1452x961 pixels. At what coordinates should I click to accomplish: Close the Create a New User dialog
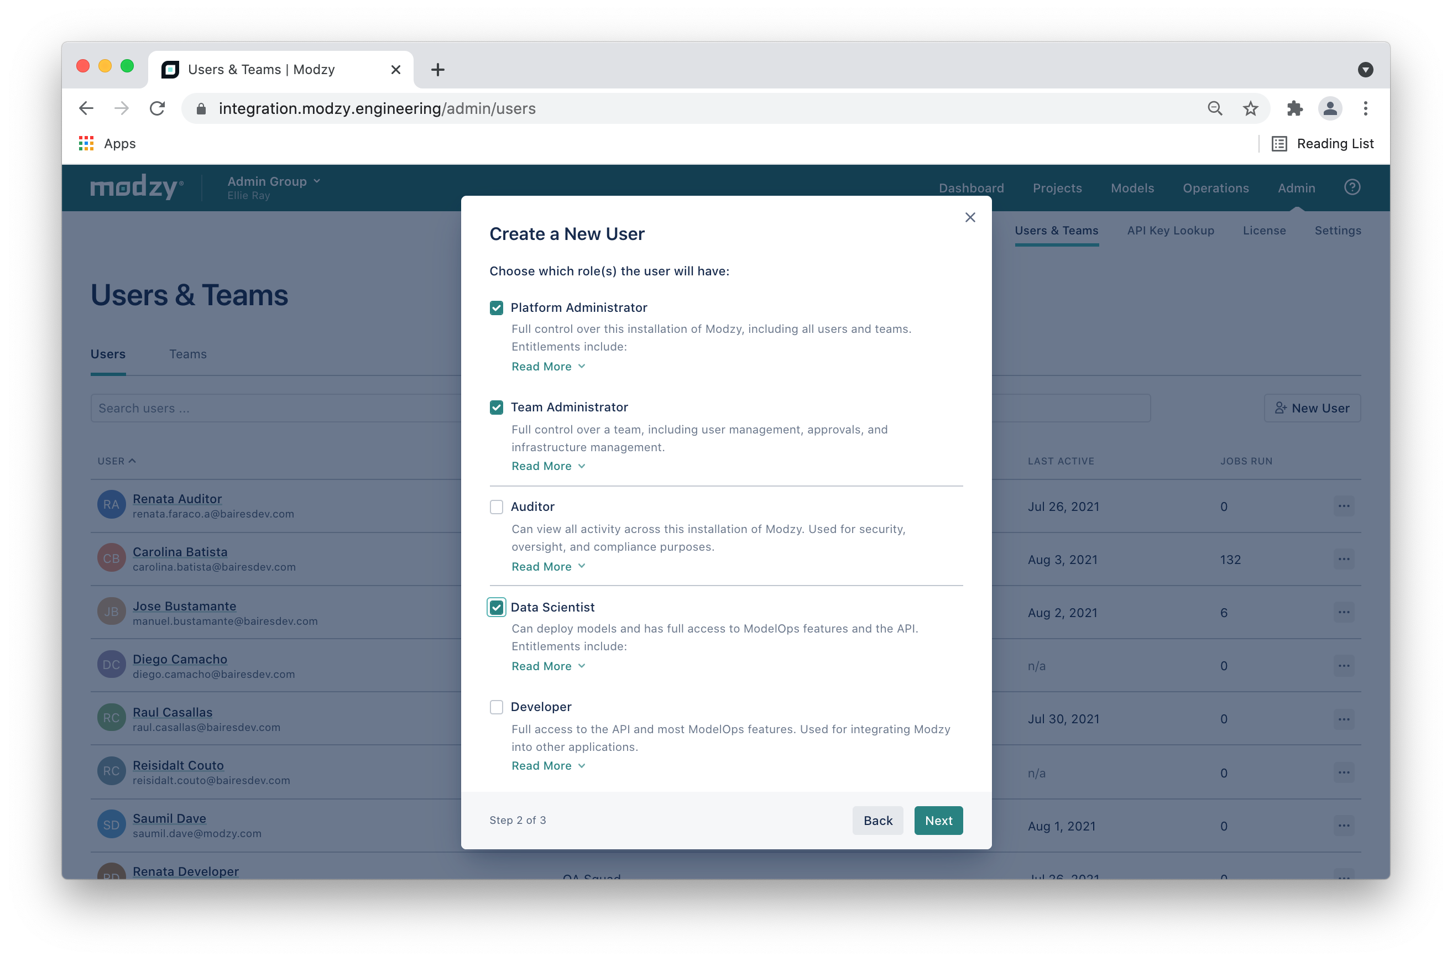click(970, 217)
